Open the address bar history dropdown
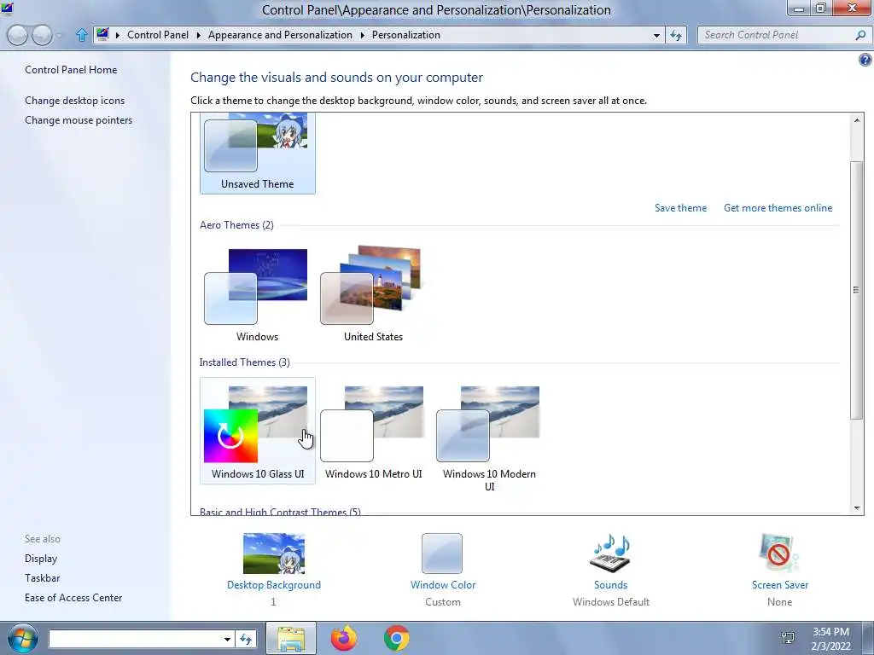This screenshot has width=874, height=655. tap(656, 35)
